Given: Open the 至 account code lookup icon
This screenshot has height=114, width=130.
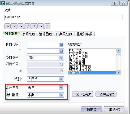Looking at the screenshot, I should 61,51.
